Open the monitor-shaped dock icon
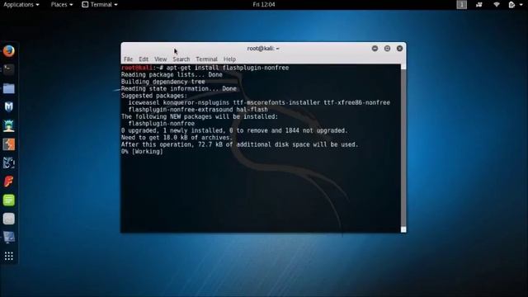Viewport: 528px width, 297px height. (x=9, y=238)
